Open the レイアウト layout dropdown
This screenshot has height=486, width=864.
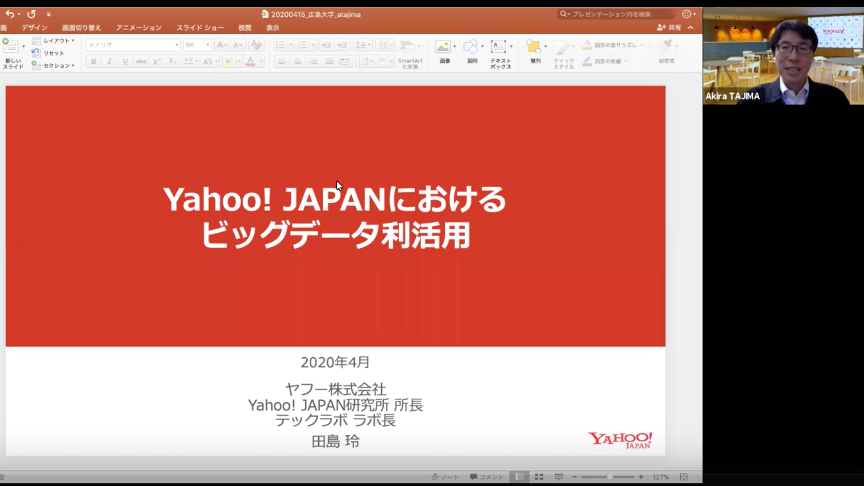(x=53, y=40)
